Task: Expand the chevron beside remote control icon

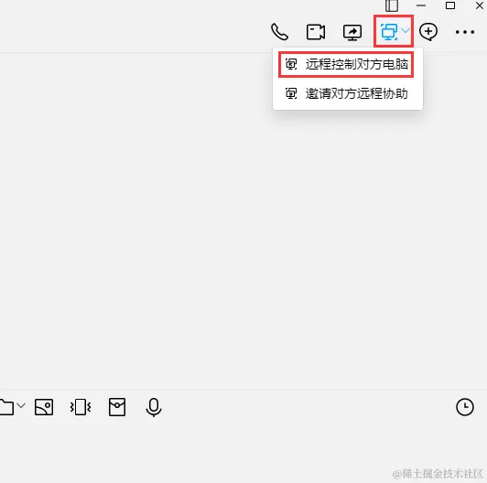Action: pos(406,30)
